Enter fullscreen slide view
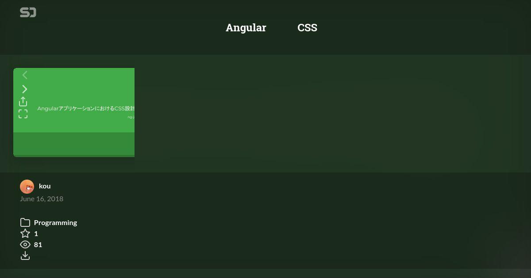 tap(23, 114)
